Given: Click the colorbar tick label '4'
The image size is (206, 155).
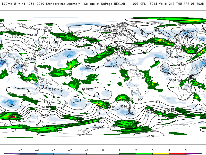Looking at the screenshot, I should [x=169, y=150].
